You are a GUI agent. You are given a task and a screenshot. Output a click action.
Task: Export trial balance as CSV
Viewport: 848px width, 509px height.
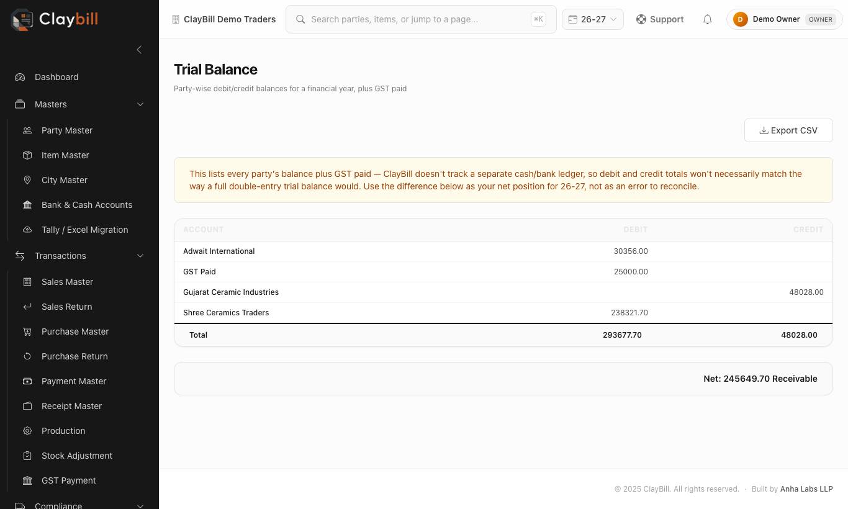[788, 130]
